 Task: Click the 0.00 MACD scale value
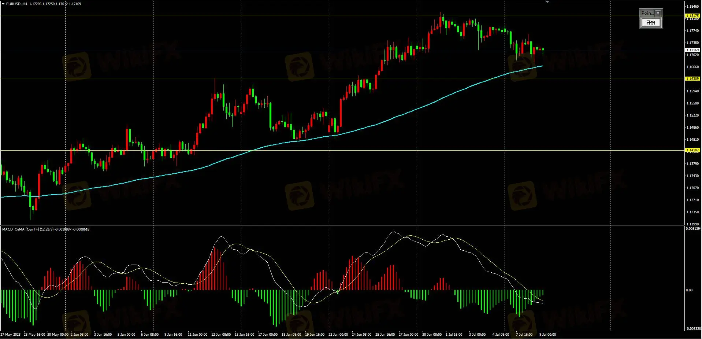click(x=689, y=290)
